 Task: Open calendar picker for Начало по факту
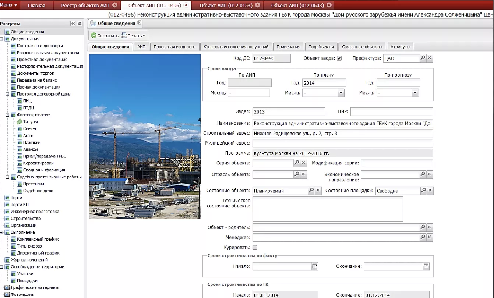coord(314,266)
